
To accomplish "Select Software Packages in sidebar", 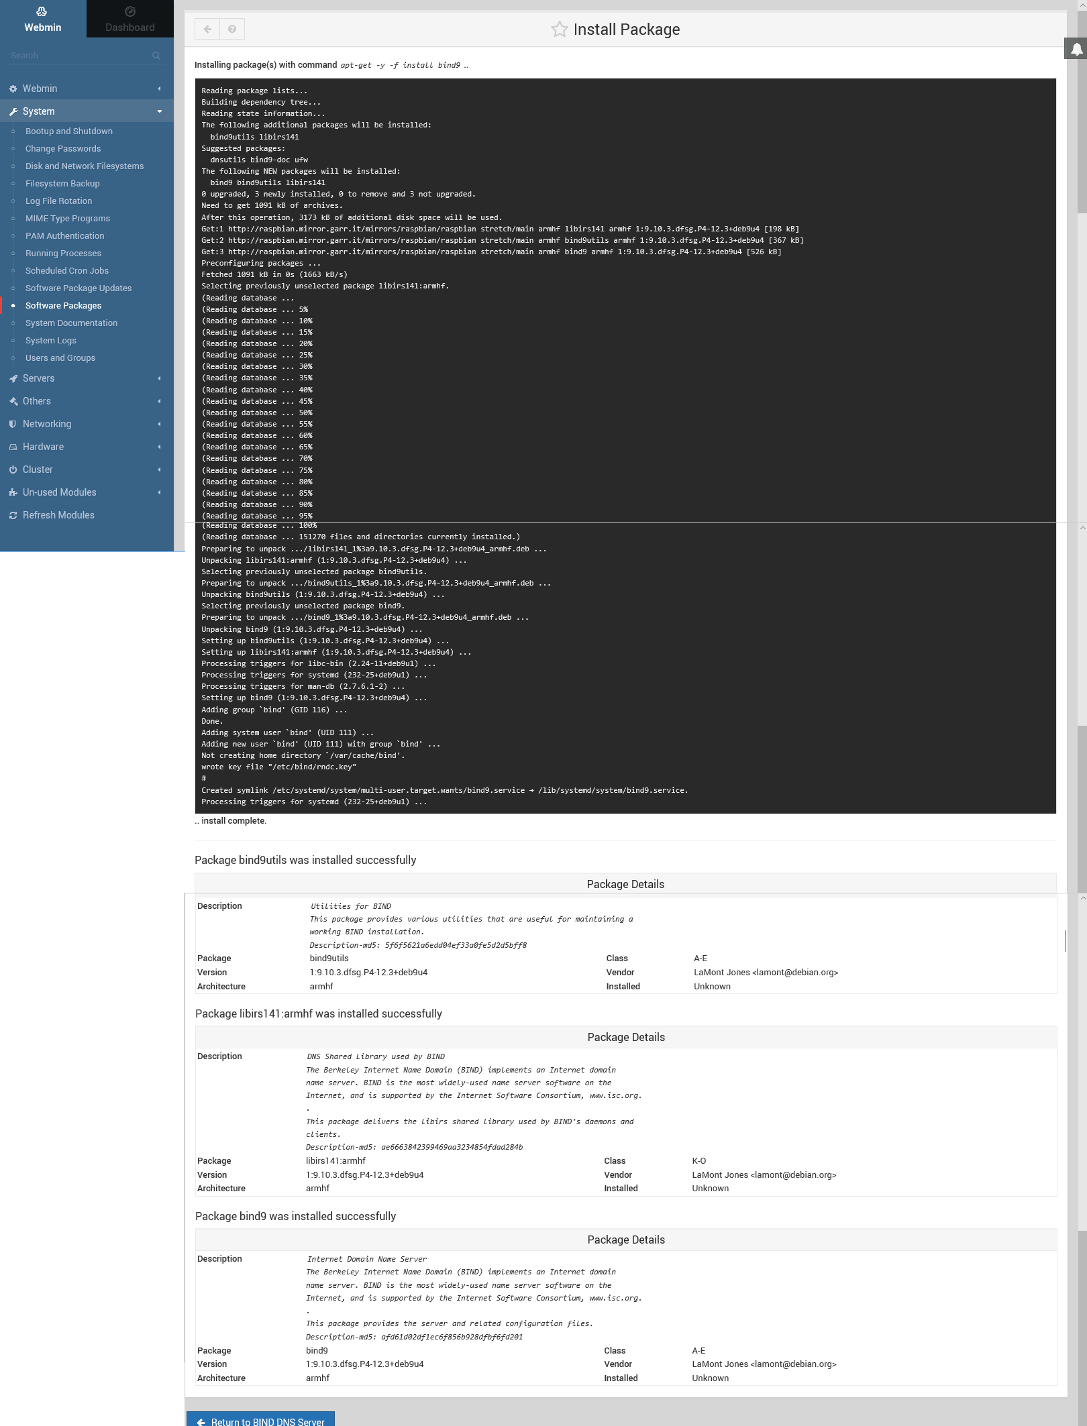I will [64, 306].
